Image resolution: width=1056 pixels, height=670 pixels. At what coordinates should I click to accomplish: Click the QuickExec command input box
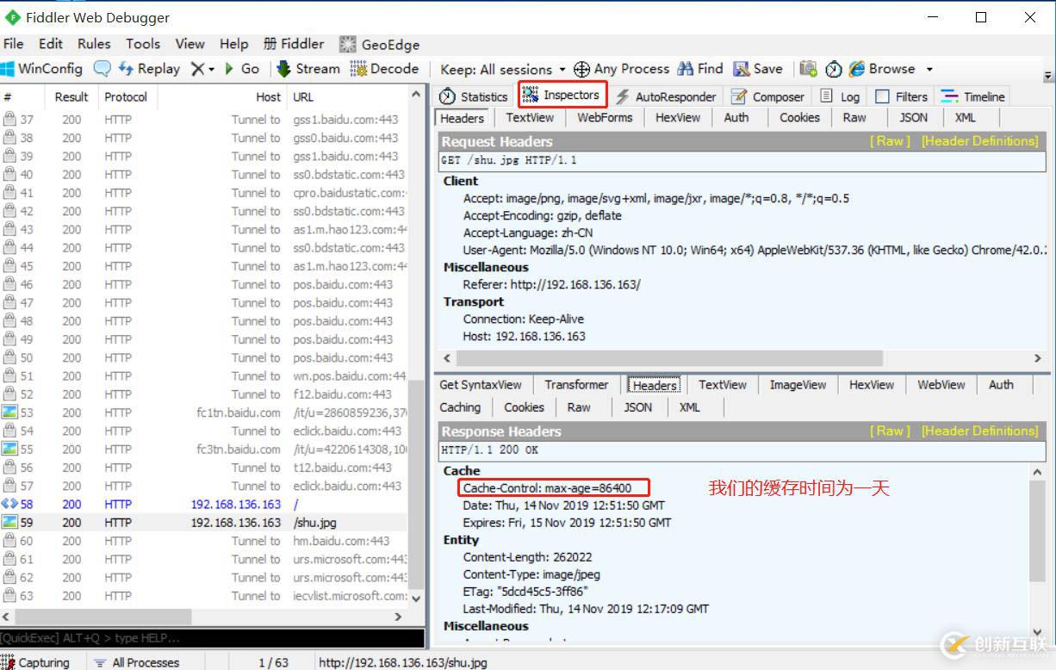click(x=212, y=638)
